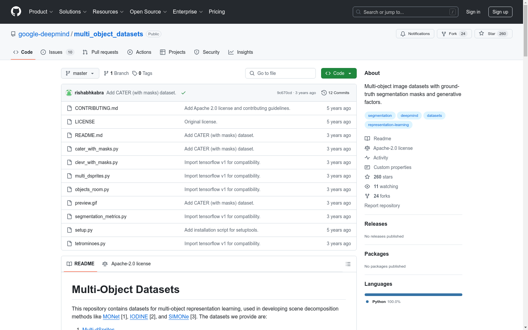Click rishabhkabra's avatar image
528x330 pixels.
(x=69, y=93)
